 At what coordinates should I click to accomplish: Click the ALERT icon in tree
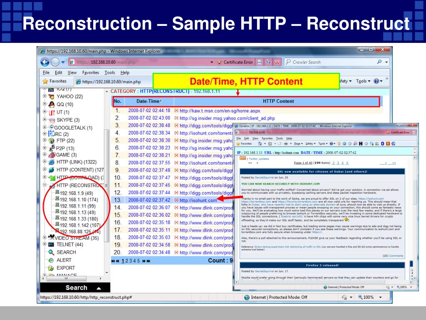(51, 260)
